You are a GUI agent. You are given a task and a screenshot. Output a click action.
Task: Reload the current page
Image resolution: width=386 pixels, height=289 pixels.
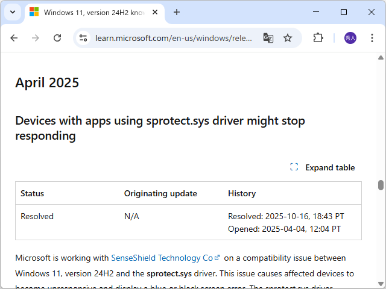point(57,38)
